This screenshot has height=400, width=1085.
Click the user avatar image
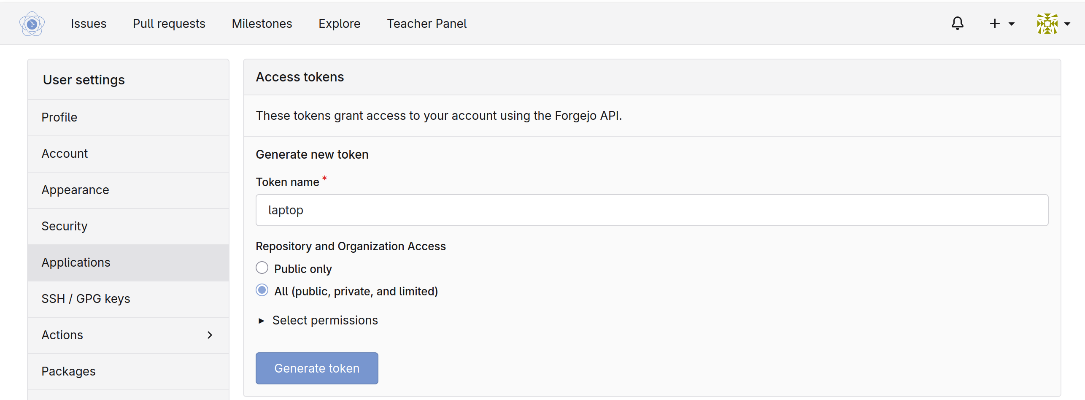click(1047, 24)
